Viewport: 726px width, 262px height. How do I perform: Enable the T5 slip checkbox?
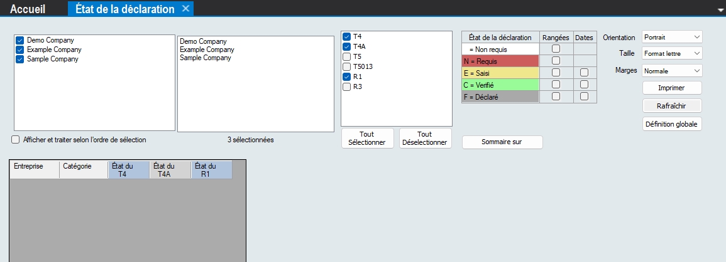(347, 56)
